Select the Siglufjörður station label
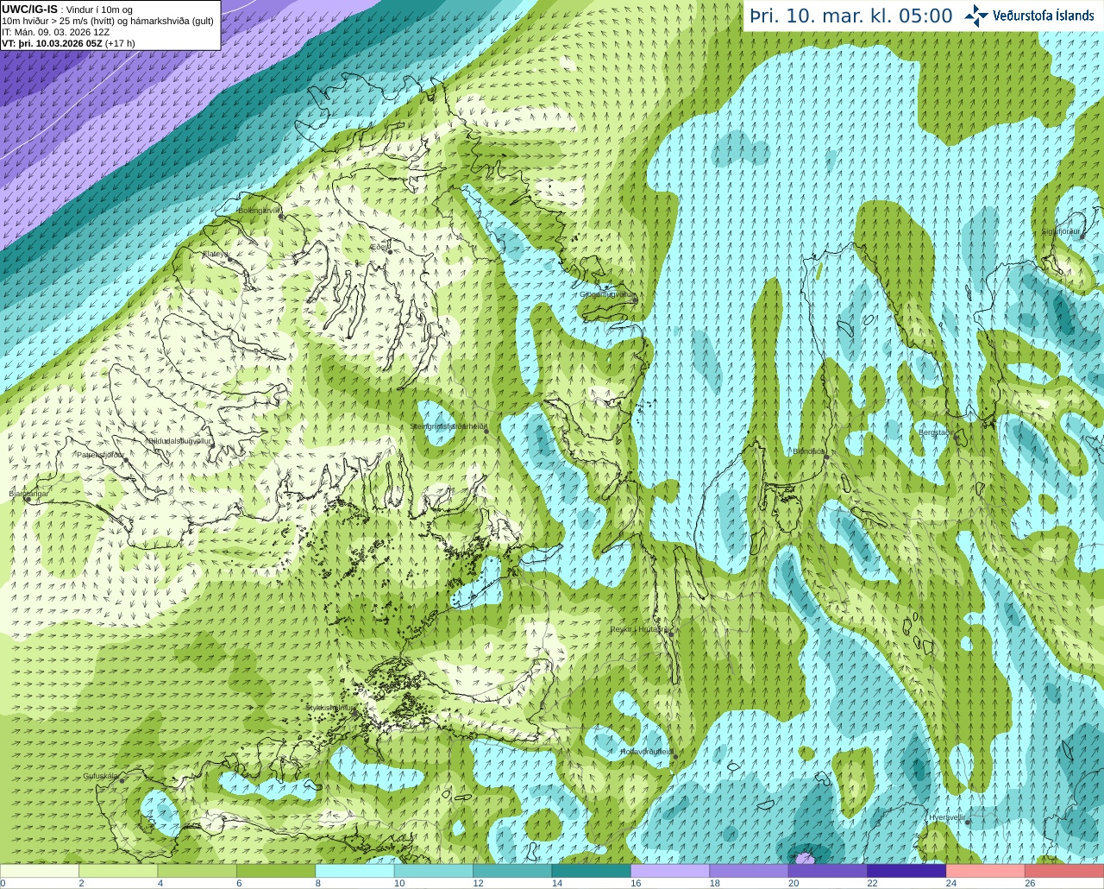 (1060, 231)
